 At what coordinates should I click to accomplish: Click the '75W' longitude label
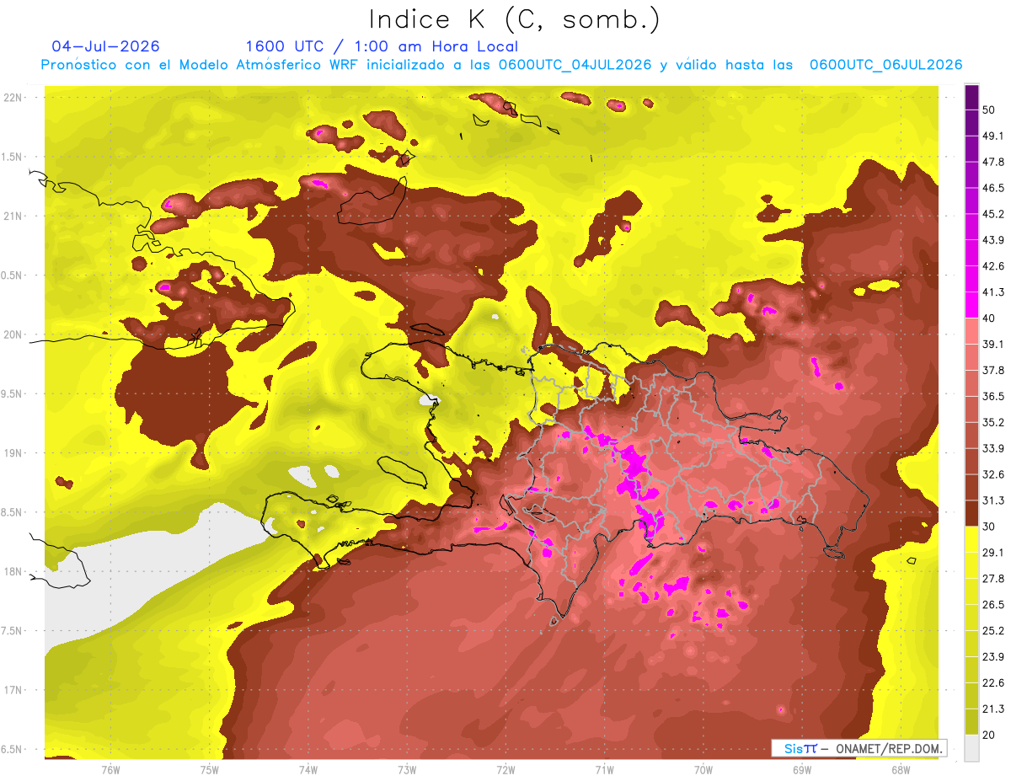pyautogui.click(x=210, y=769)
